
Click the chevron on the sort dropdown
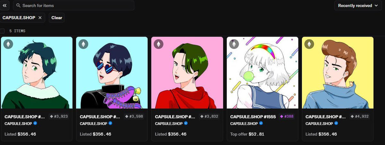tap(376, 5)
